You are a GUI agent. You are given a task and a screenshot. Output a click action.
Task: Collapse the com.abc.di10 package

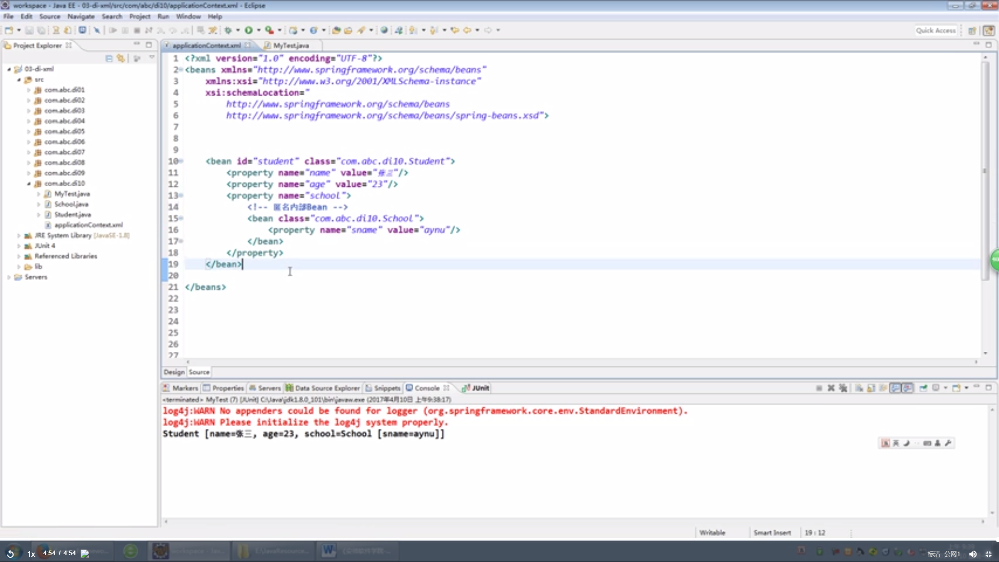tap(29, 184)
